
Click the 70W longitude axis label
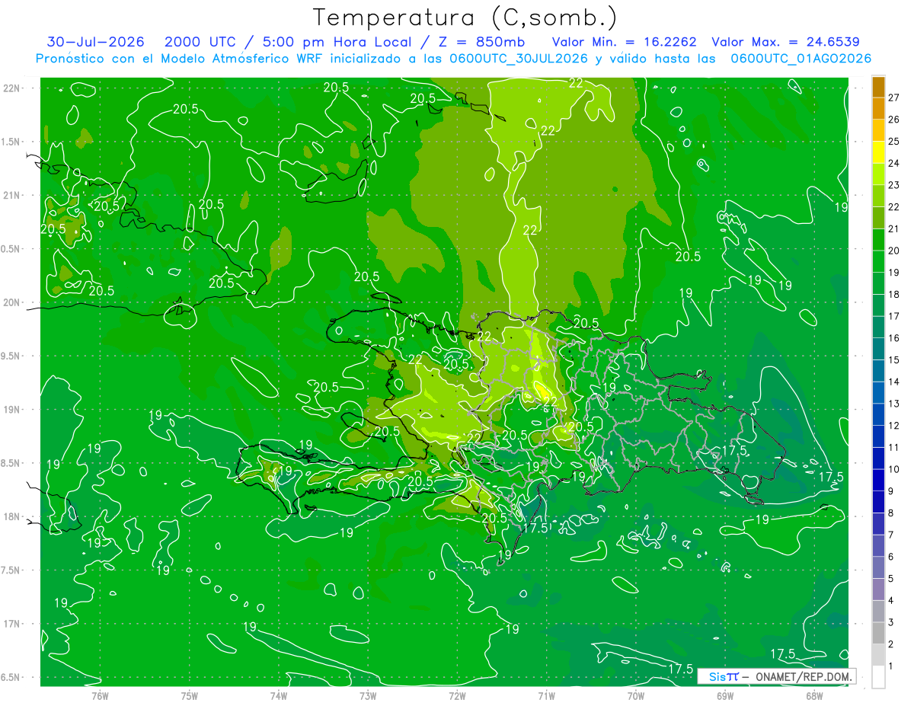click(636, 695)
